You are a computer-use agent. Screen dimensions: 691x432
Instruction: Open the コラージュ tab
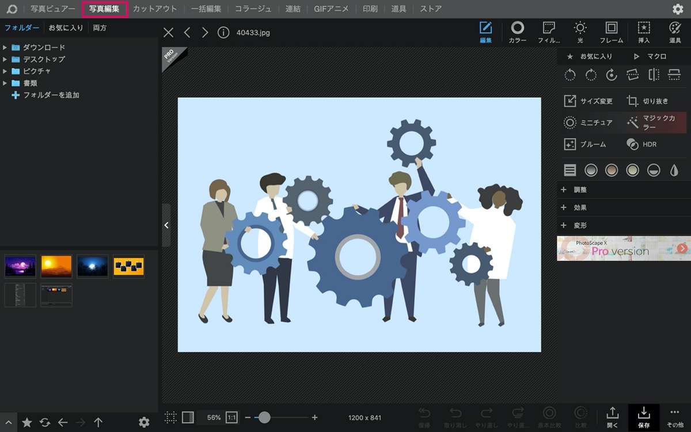coord(253,9)
